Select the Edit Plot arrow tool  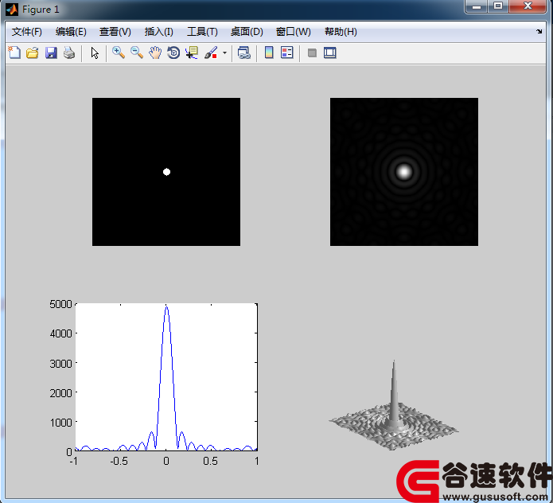click(95, 53)
